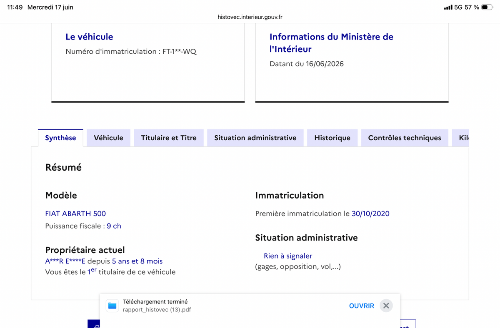Click the FIAT ABARTH 500 model text
Screen dimensions: 500x328
(x=75, y=214)
